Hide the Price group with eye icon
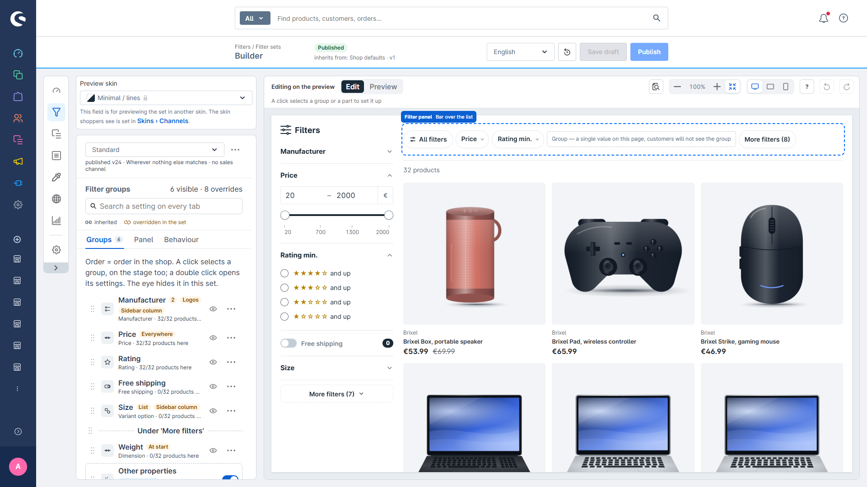 pyautogui.click(x=213, y=338)
